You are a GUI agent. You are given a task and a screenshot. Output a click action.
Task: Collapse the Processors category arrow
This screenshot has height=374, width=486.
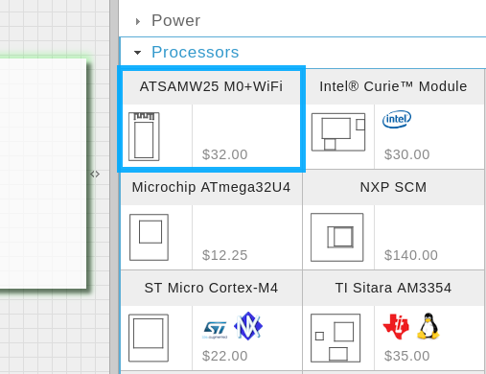pos(137,53)
